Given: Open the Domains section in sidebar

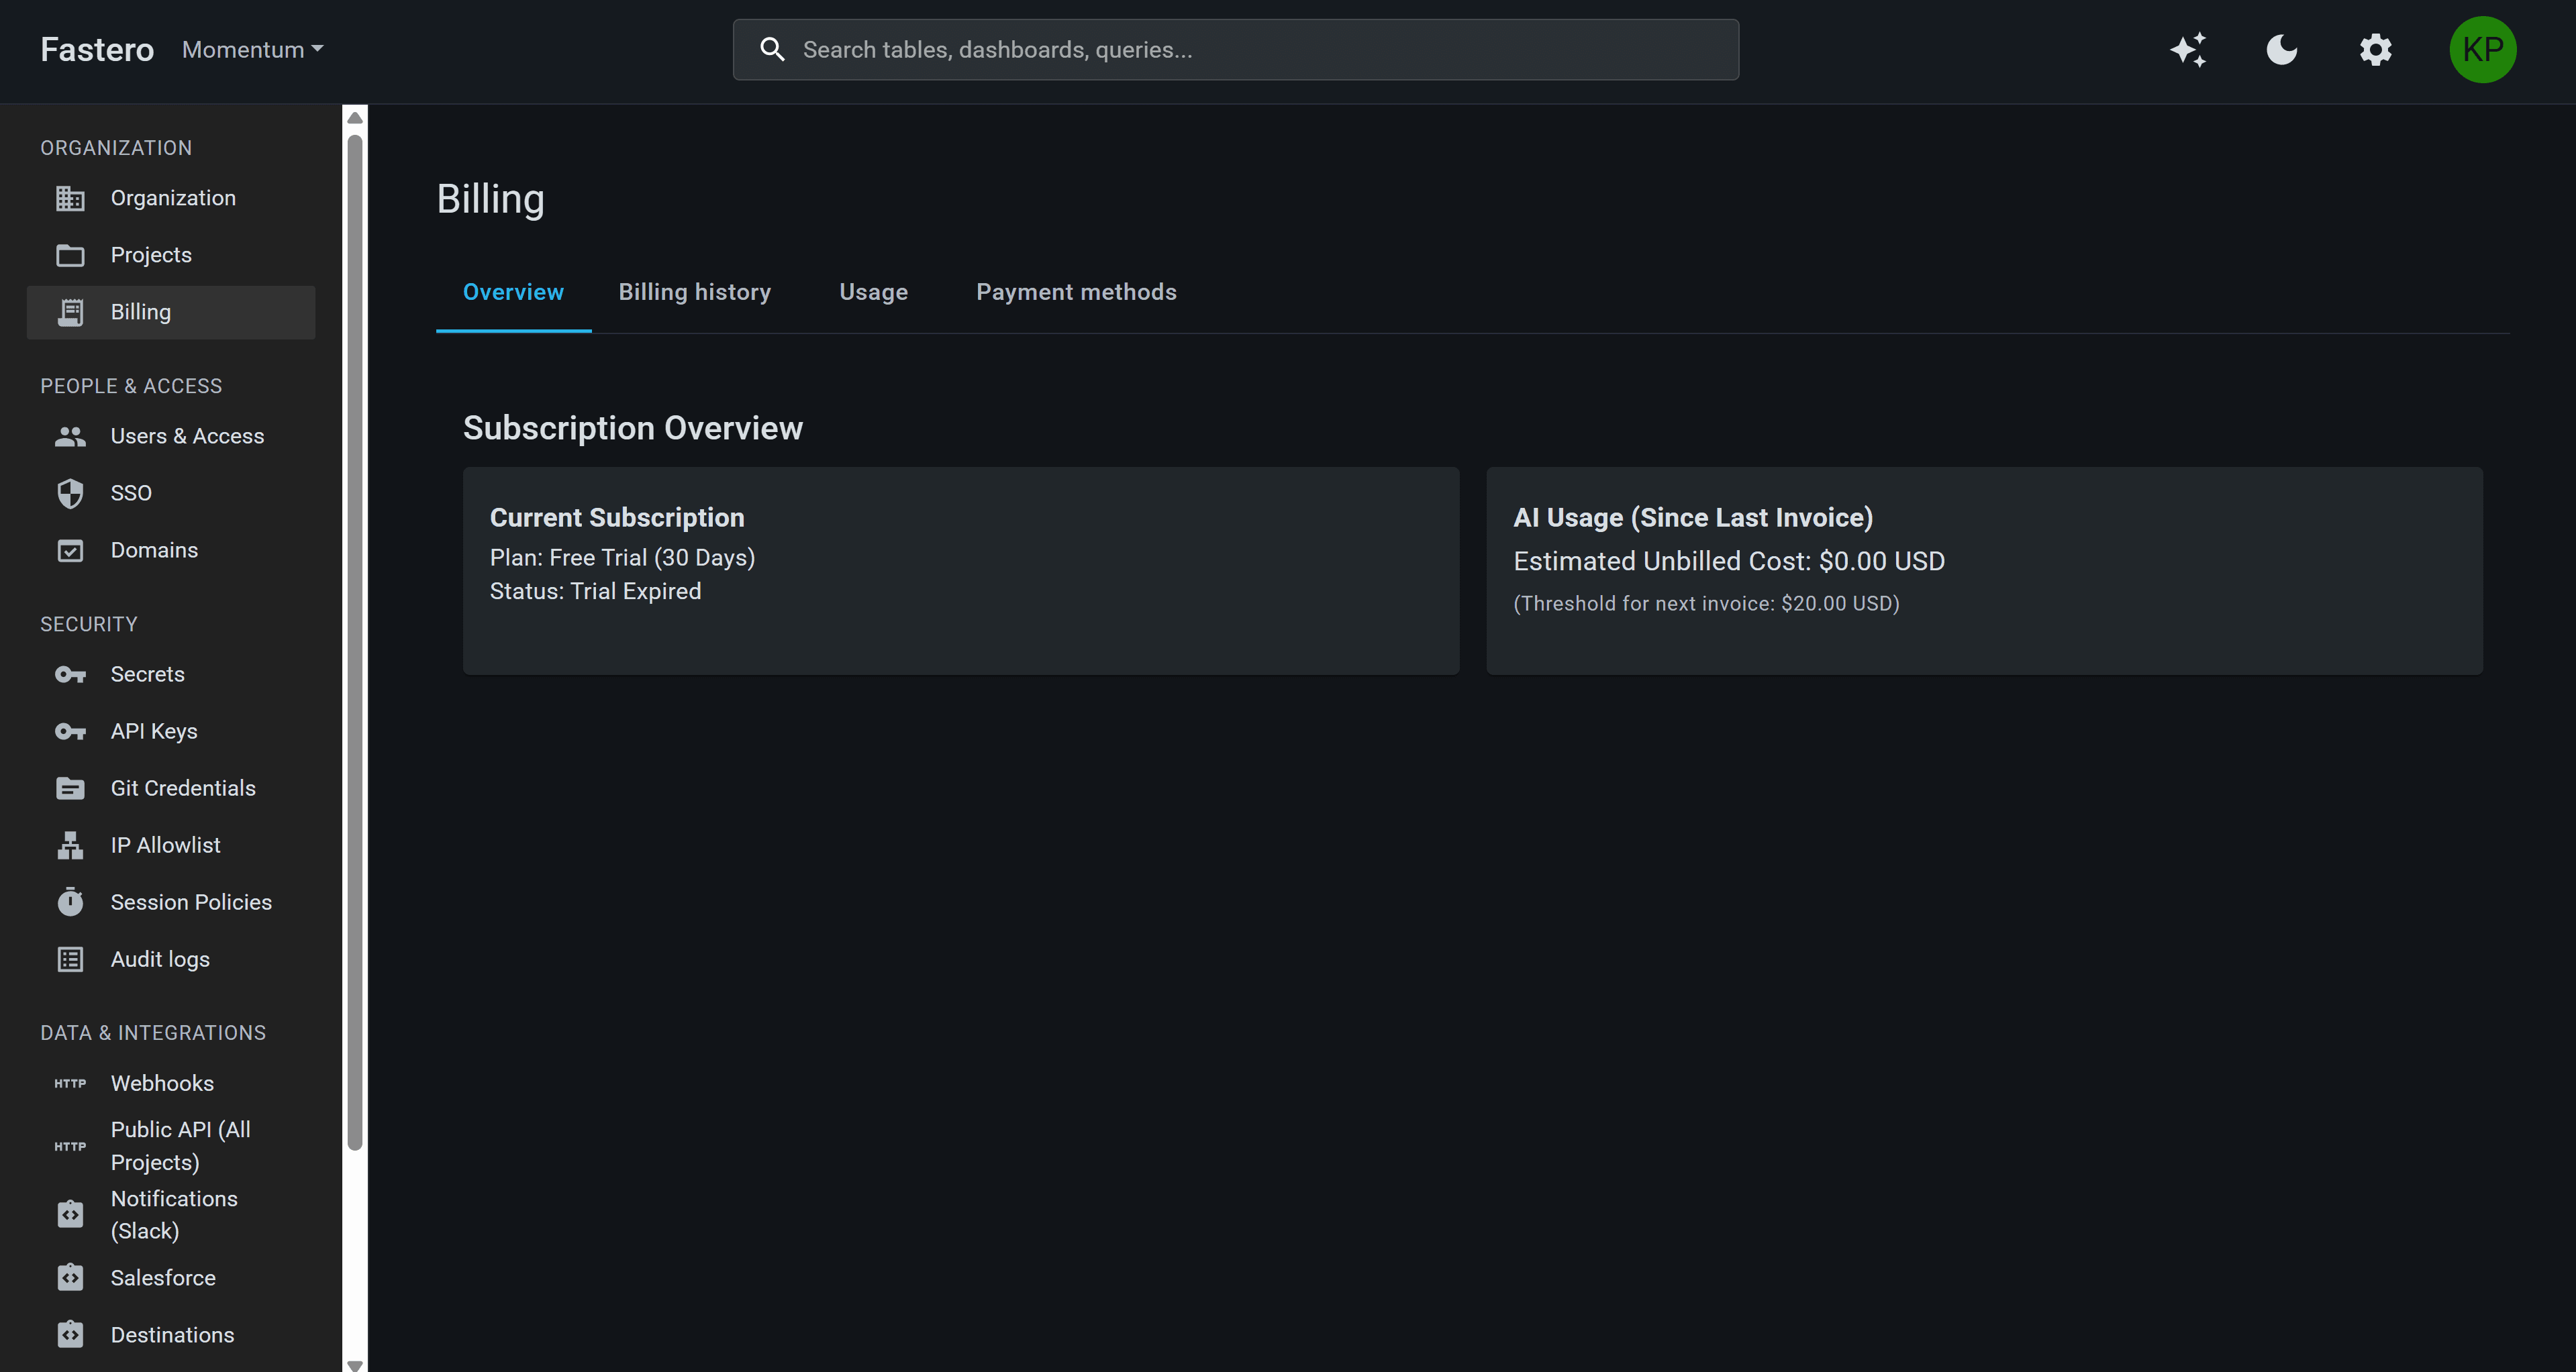Looking at the screenshot, I should click(153, 549).
